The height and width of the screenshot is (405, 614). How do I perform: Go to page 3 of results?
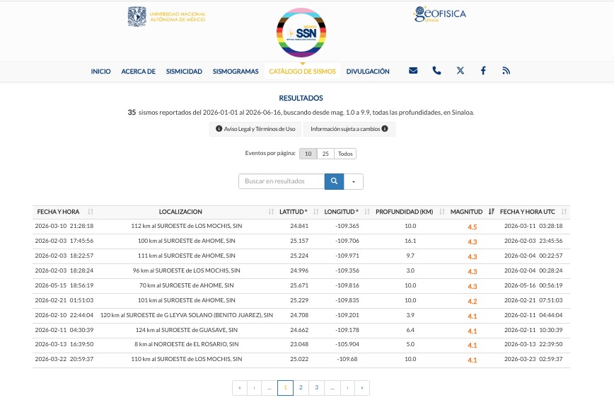(x=316, y=388)
